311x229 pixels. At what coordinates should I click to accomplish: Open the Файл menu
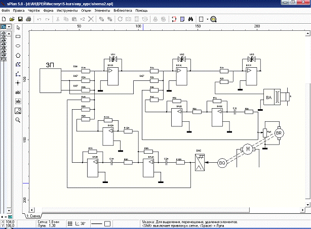click(x=6, y=10)
